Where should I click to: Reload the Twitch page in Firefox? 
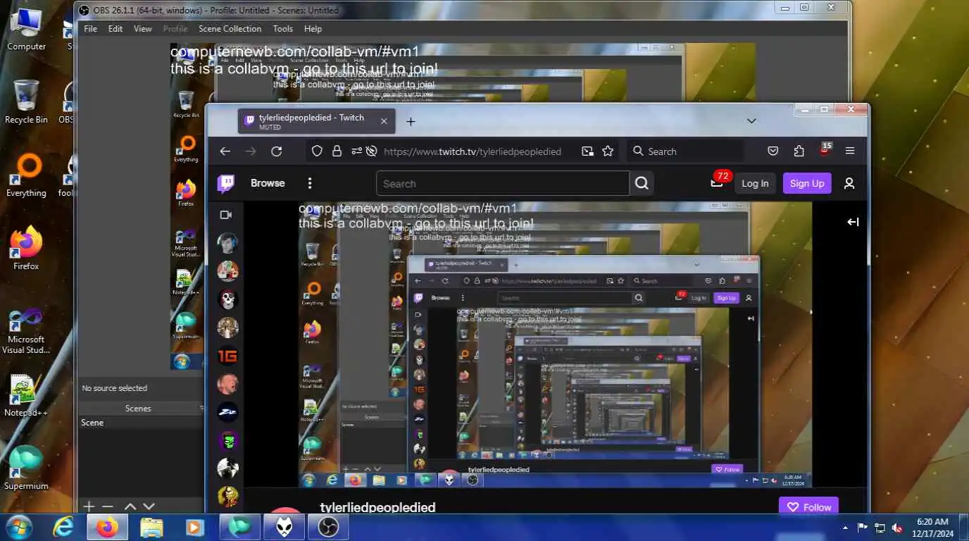[277, 151]
